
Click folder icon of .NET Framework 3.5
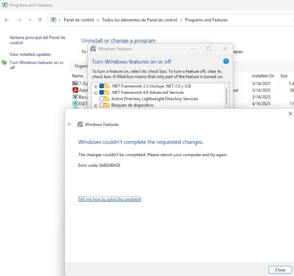[x=107, y=86]
